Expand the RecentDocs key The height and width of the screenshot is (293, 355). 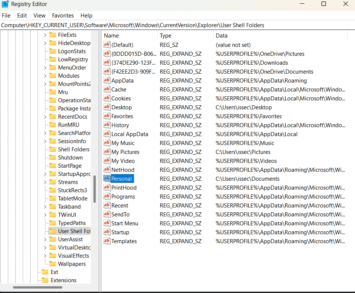(45, 117)
